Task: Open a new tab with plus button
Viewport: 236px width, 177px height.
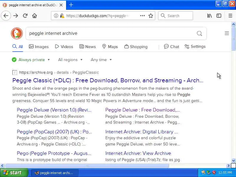Action: pyautogui.click(x=71, y=5)
